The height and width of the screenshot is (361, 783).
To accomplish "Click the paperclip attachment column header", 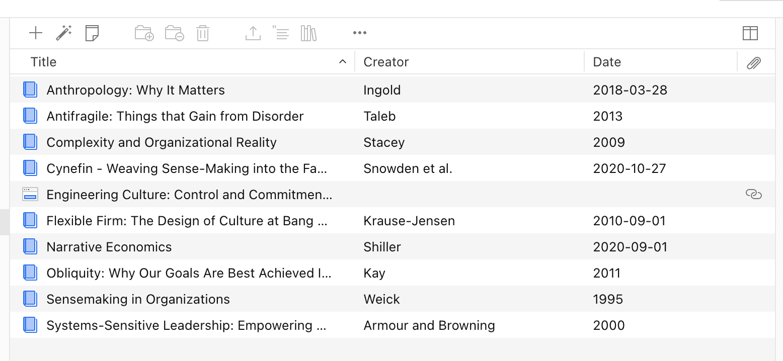I will tap(753, 63).
